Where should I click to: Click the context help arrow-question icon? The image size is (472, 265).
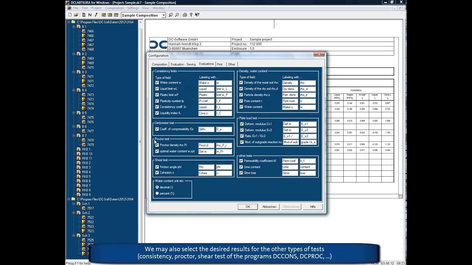tap(197, 15)
